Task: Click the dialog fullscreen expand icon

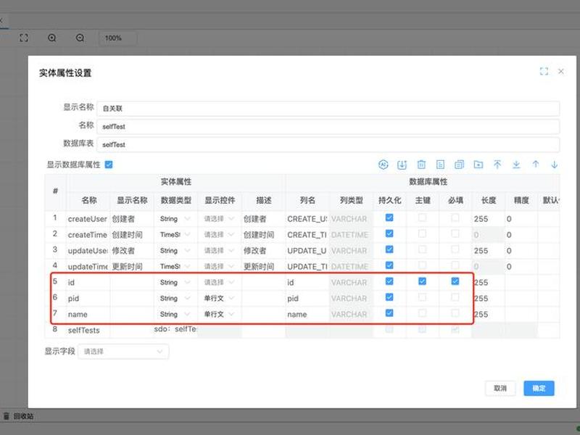Action: (544, 71)
